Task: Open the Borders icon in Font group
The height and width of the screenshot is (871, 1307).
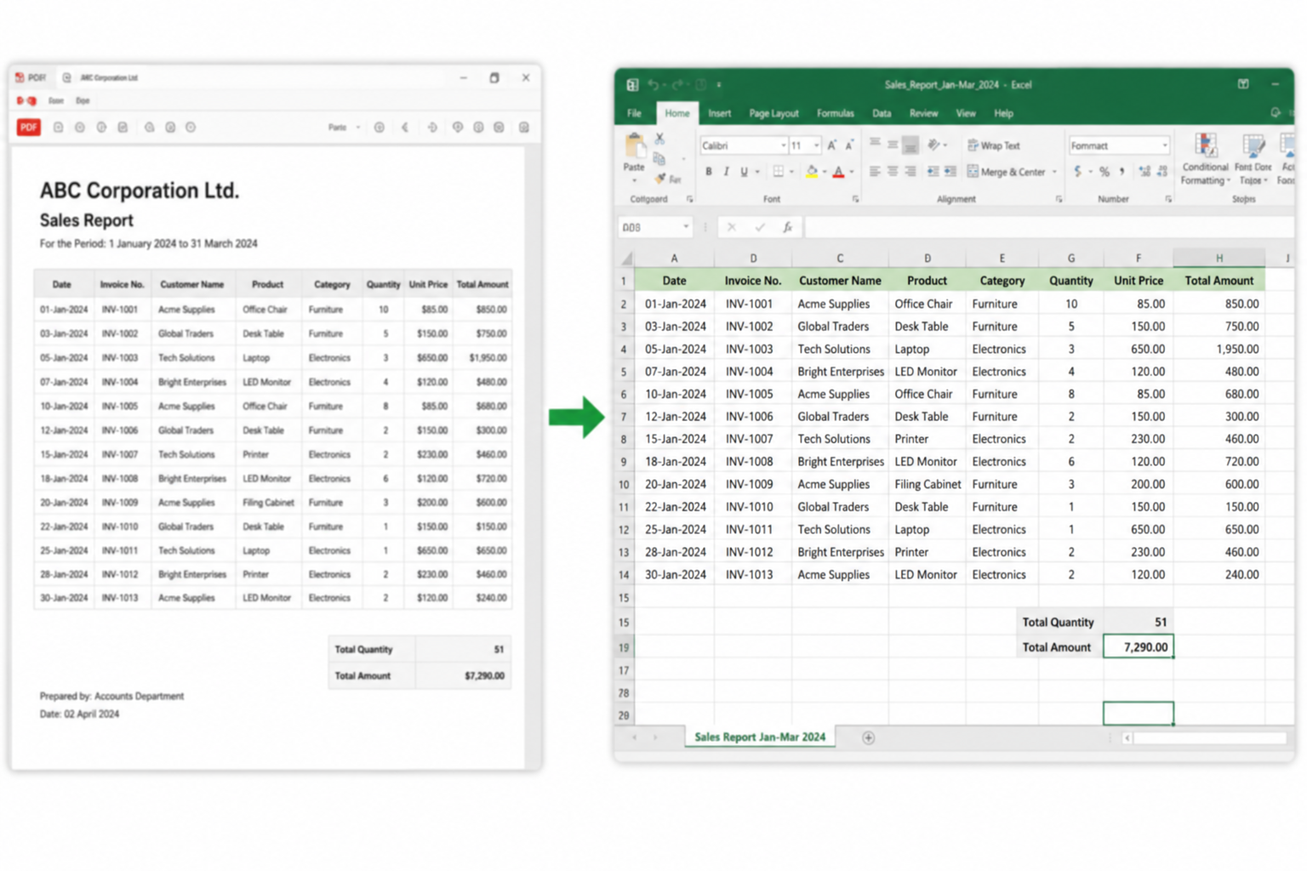Action: point(778,172)
